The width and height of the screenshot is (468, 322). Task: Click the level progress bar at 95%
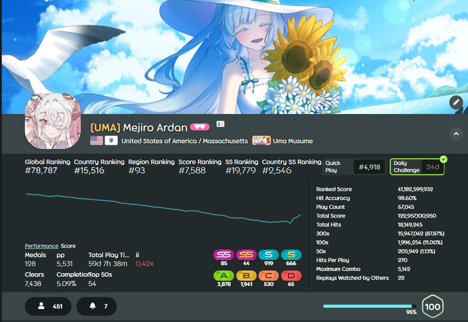click(369, 306)
